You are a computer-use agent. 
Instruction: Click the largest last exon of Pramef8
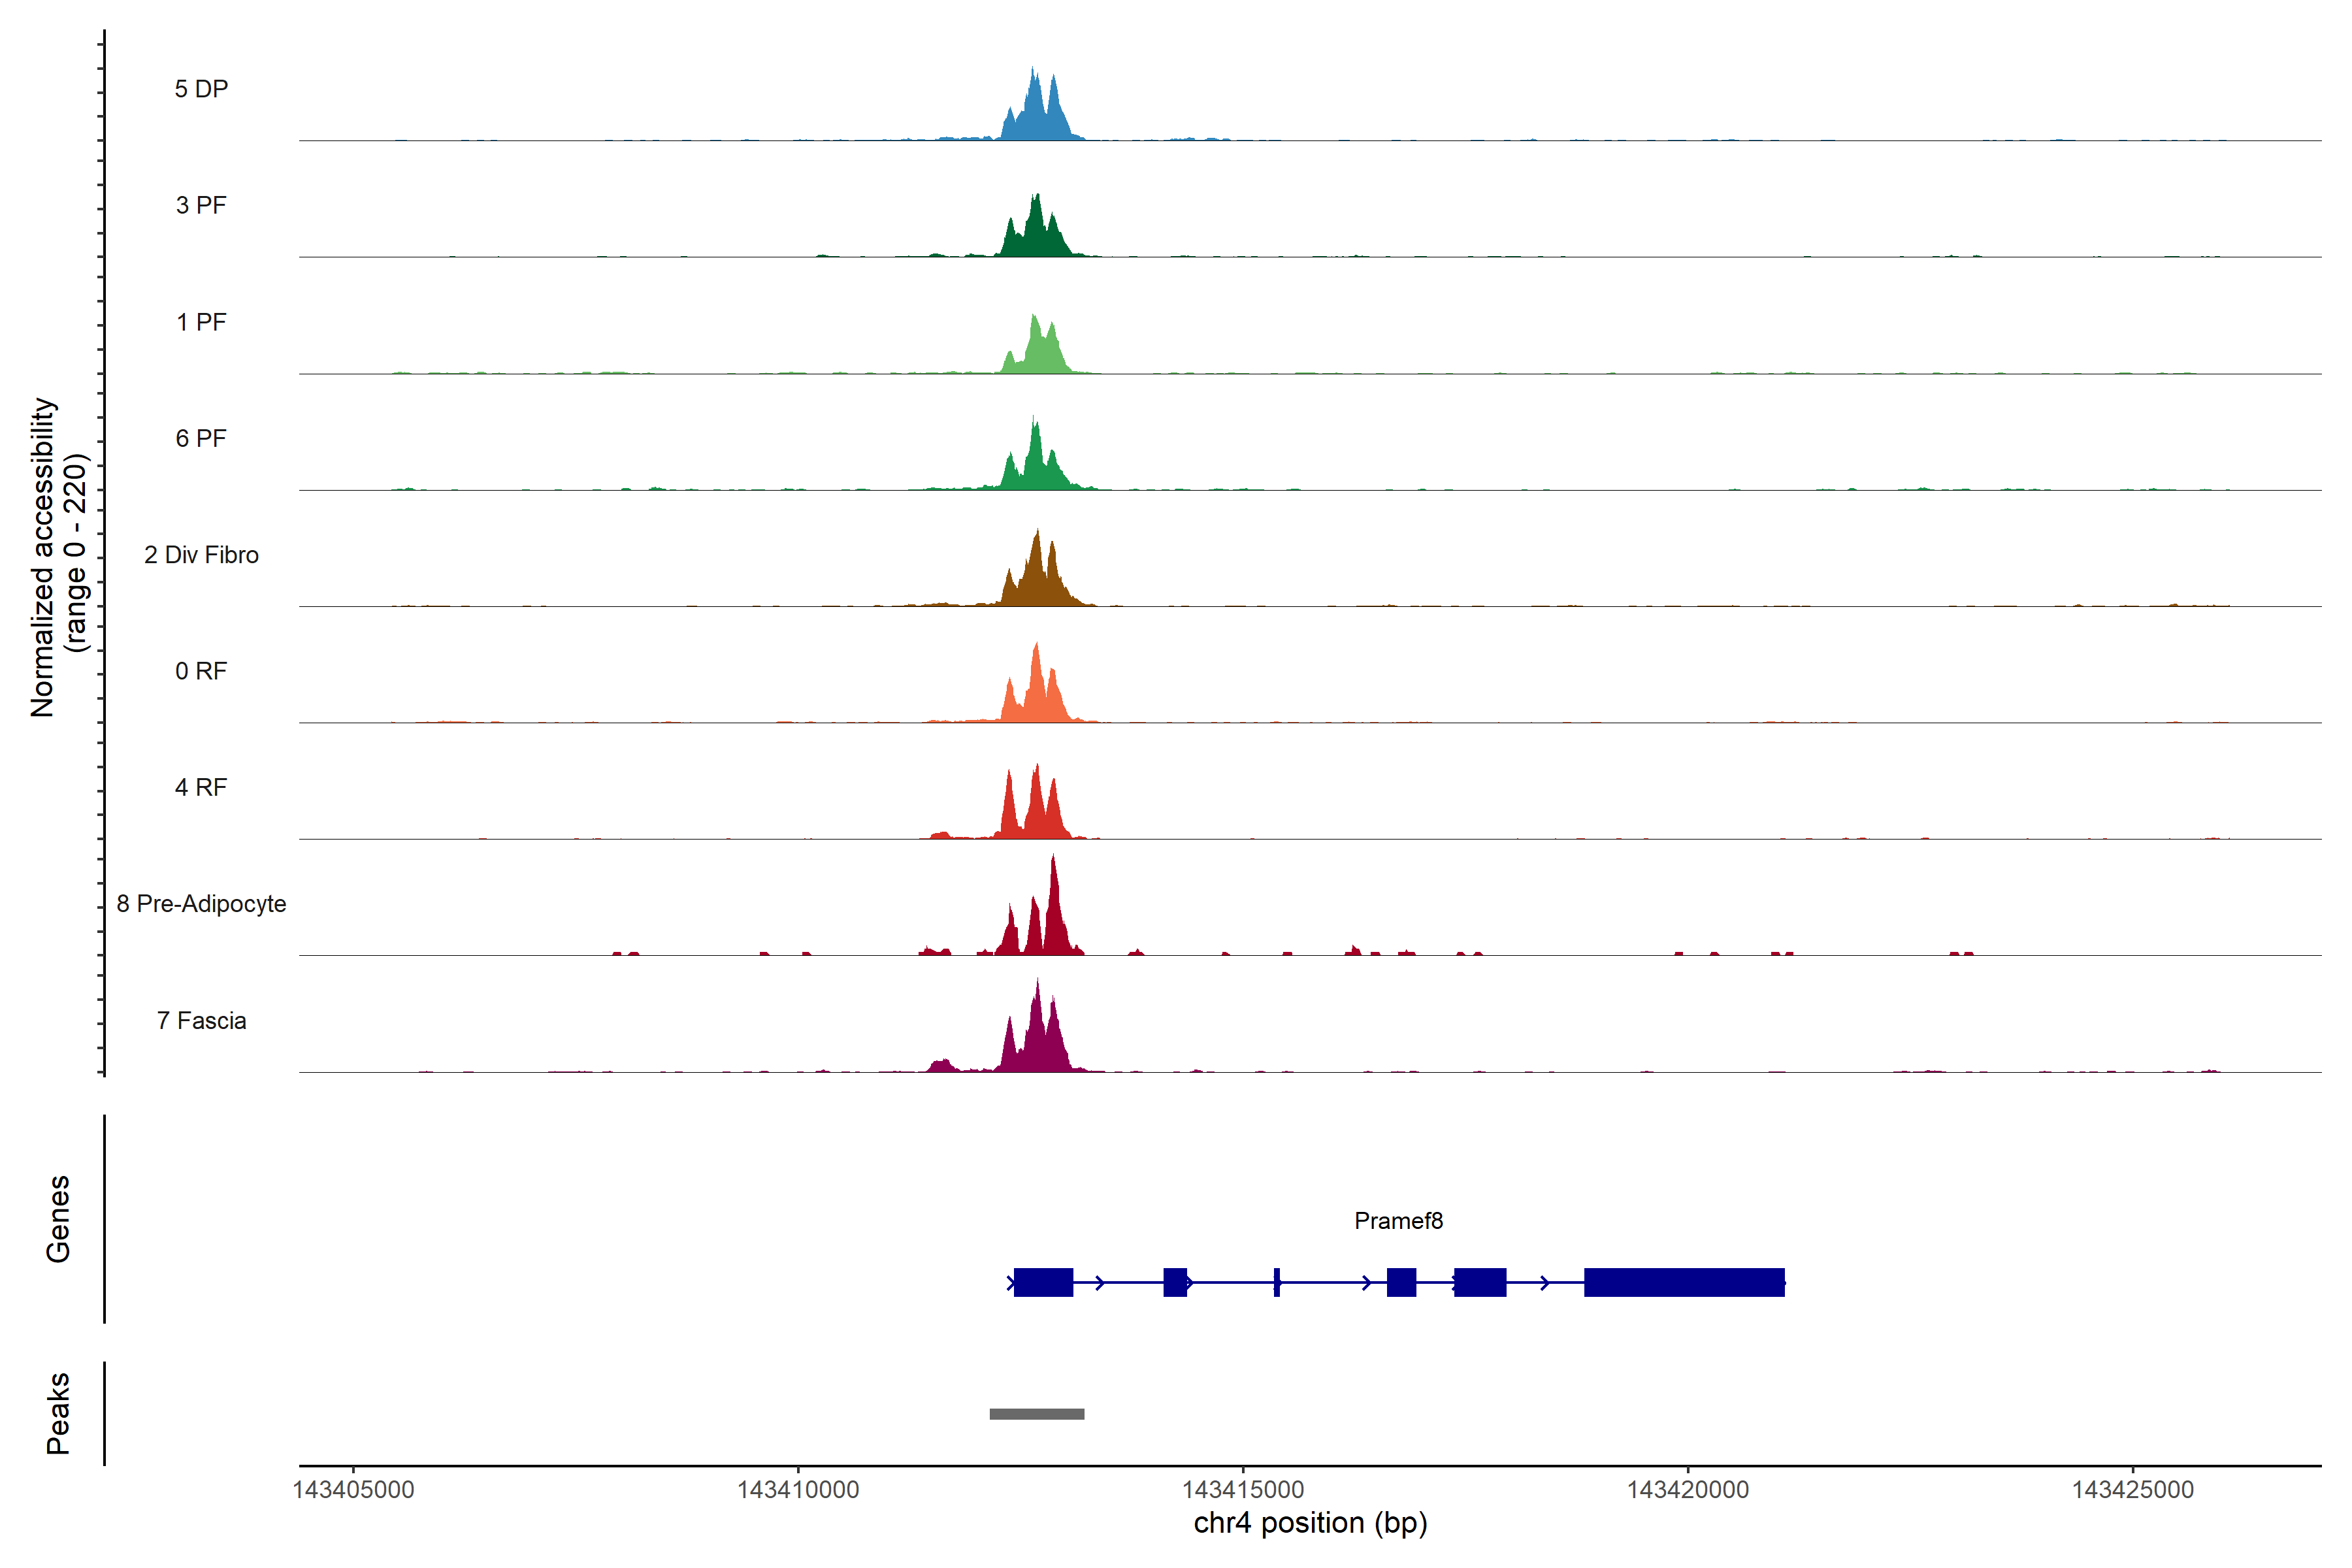tap(1684, 1282)
